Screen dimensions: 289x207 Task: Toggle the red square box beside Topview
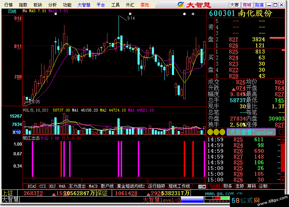tap(281, 132)
